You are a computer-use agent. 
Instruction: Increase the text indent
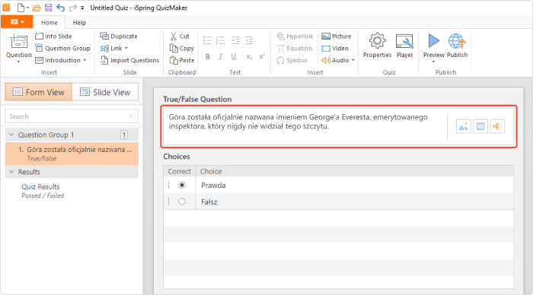click(x=249, y=40)
